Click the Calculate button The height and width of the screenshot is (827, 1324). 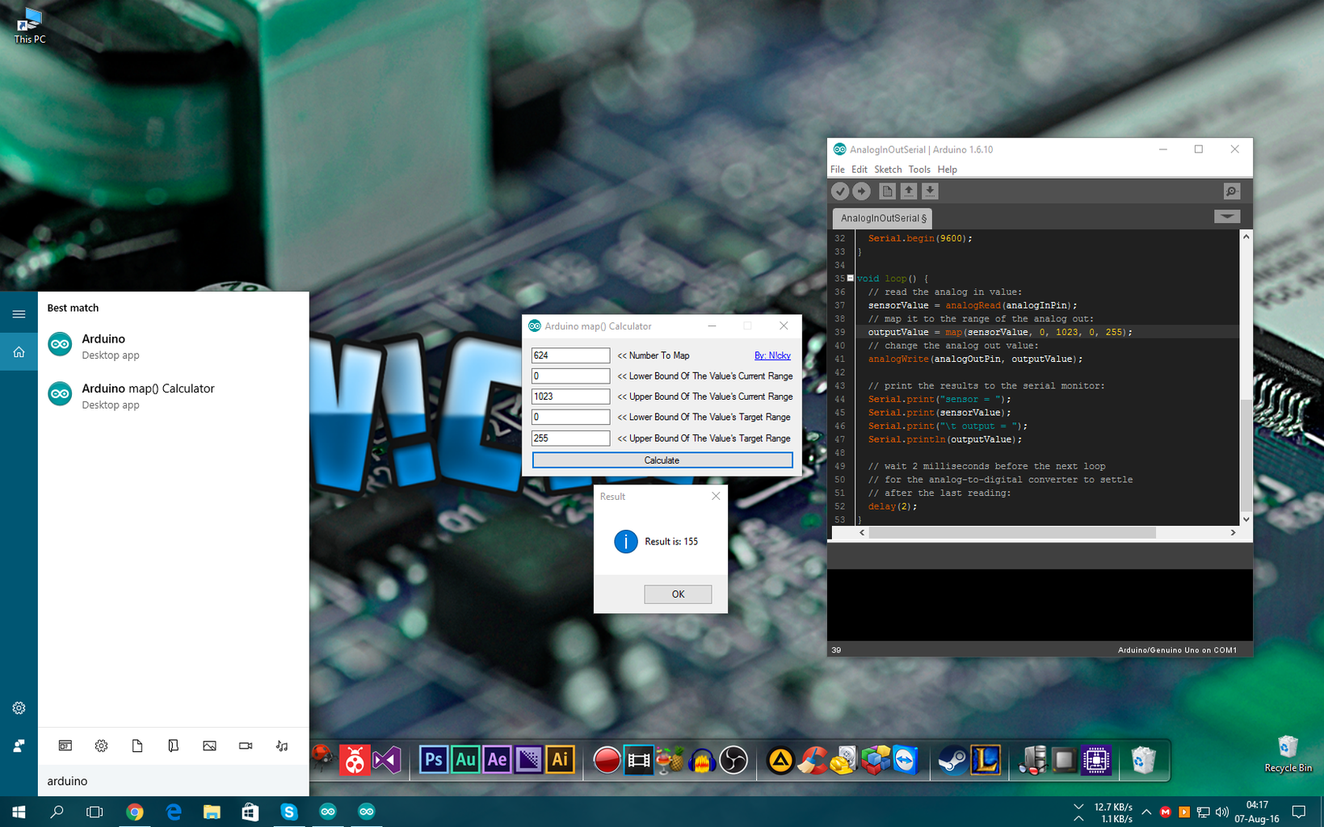click(x=661, y=460)
